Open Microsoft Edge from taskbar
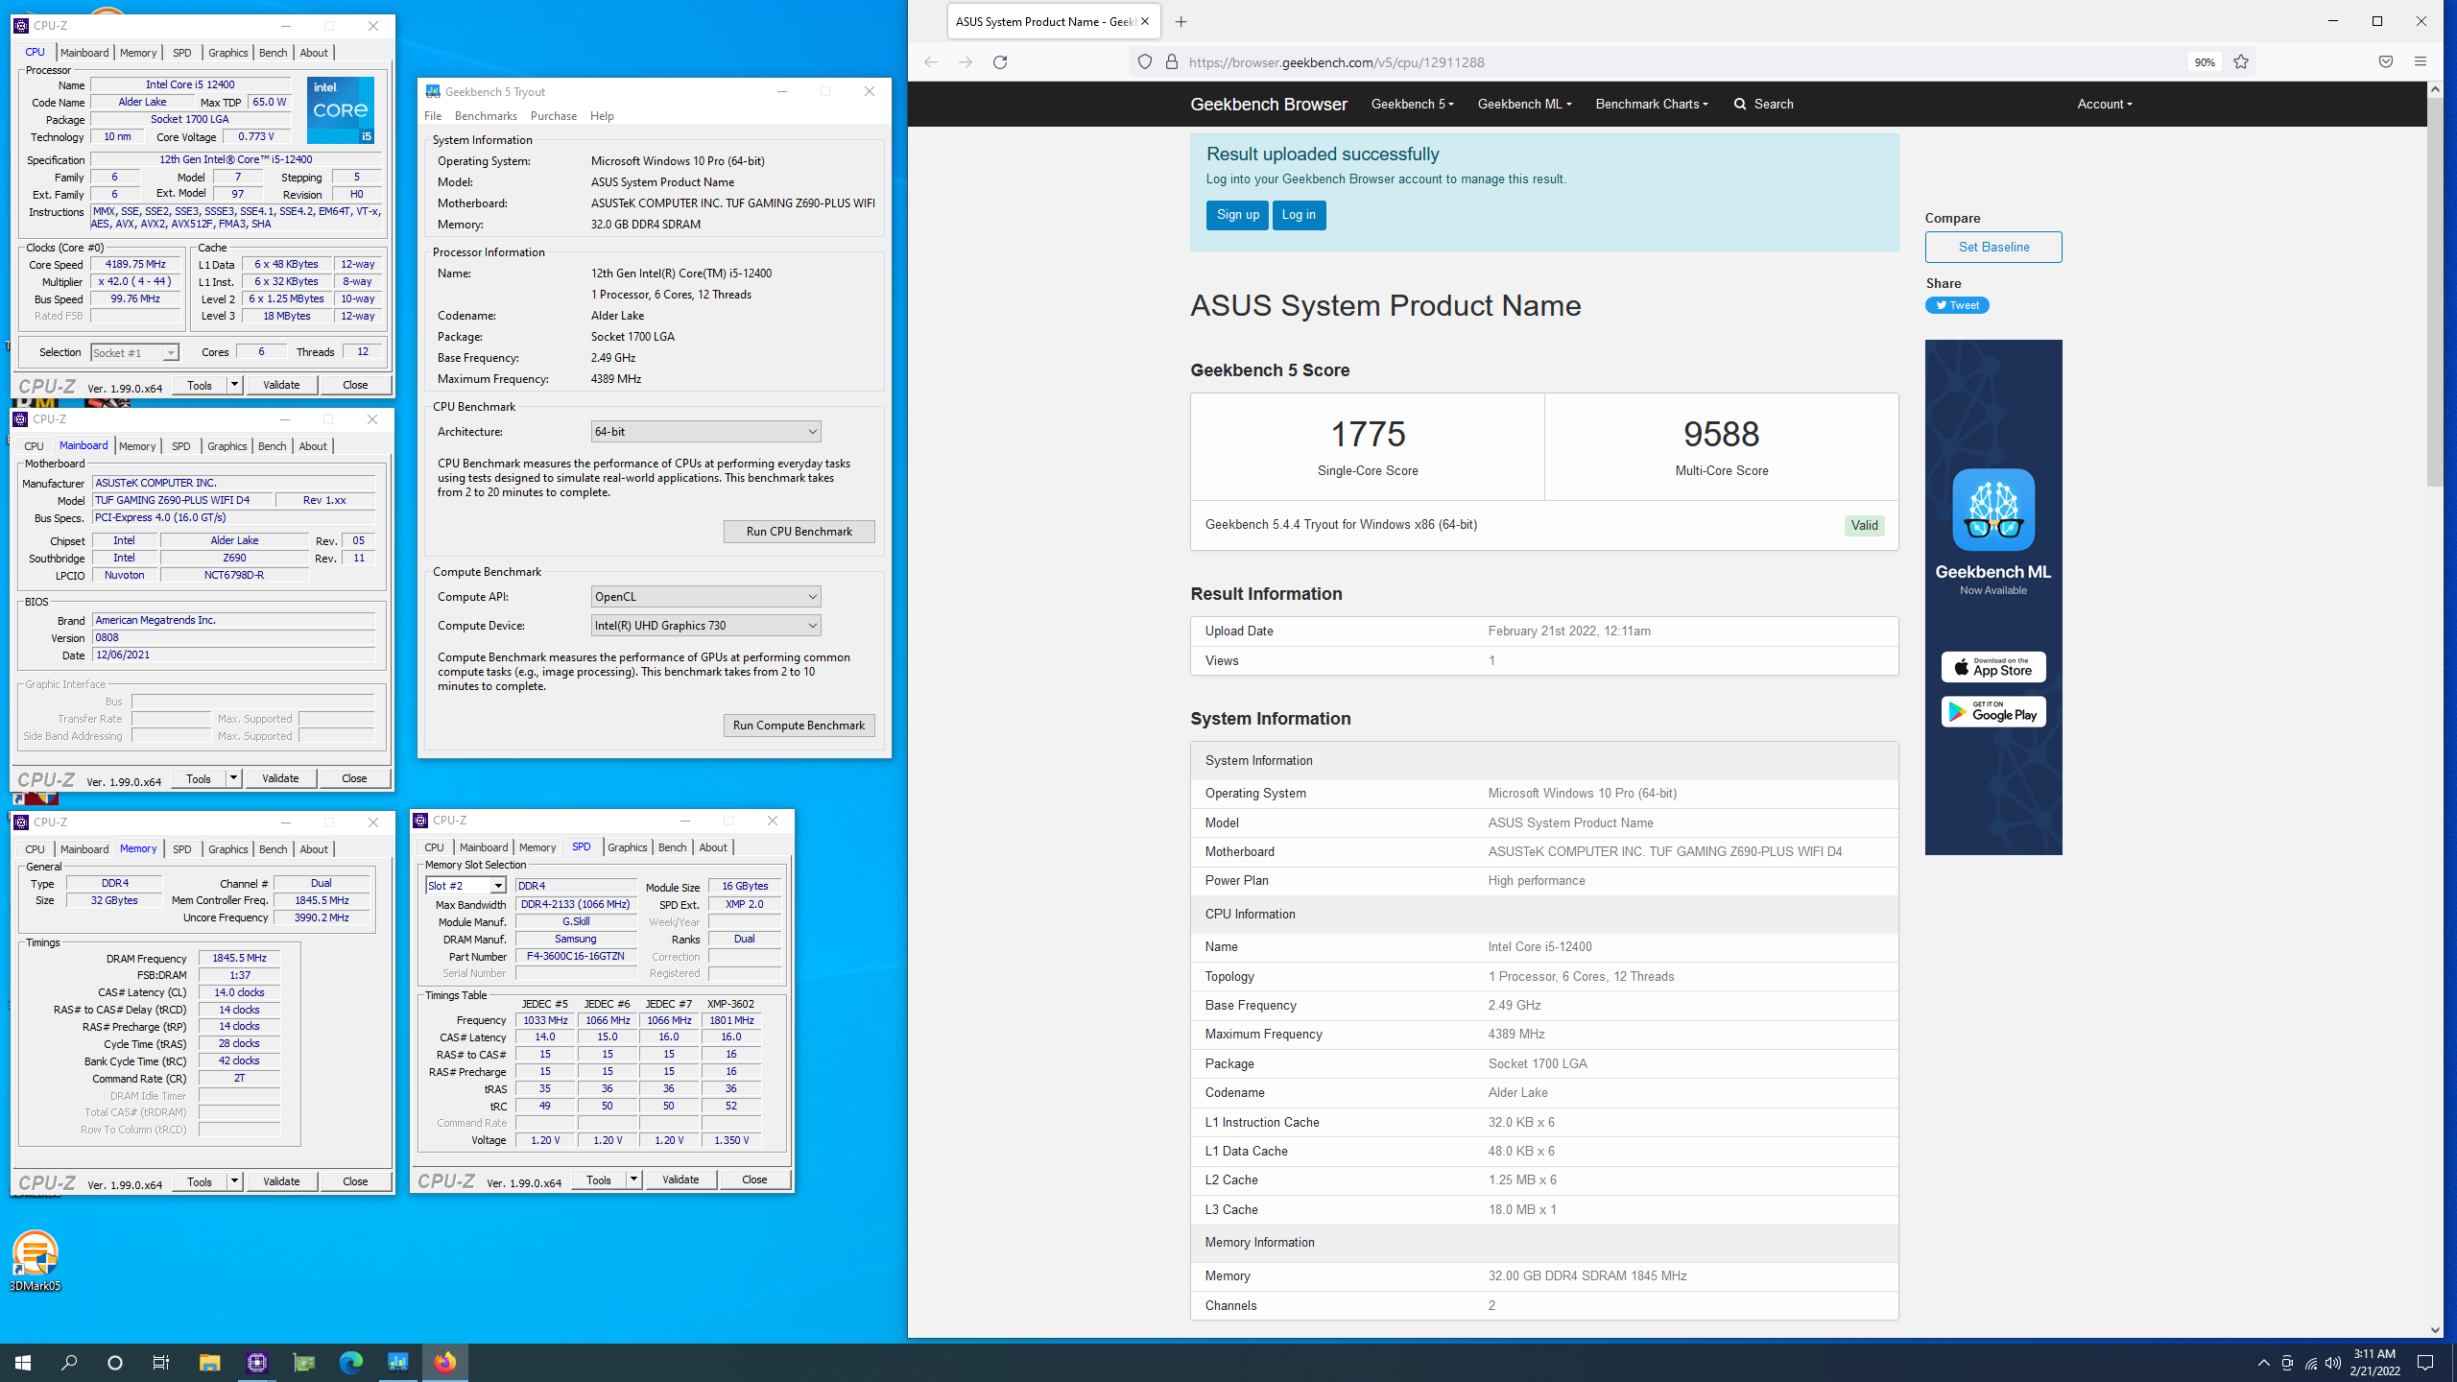 (x=351, y=1362)
